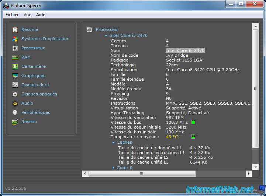
Task: Click the vertical scrollbar down arrow
Action: pyautogui.click(x=255, y=167)
